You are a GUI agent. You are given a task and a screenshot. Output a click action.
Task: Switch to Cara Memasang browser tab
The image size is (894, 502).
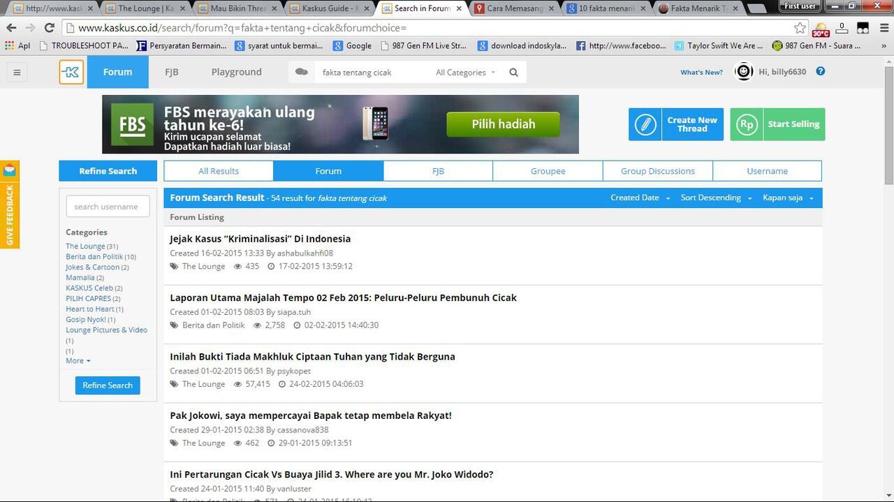(514, 8)
